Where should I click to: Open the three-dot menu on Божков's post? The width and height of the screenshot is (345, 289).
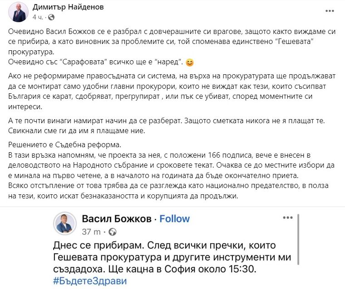[x=288, y=218]
